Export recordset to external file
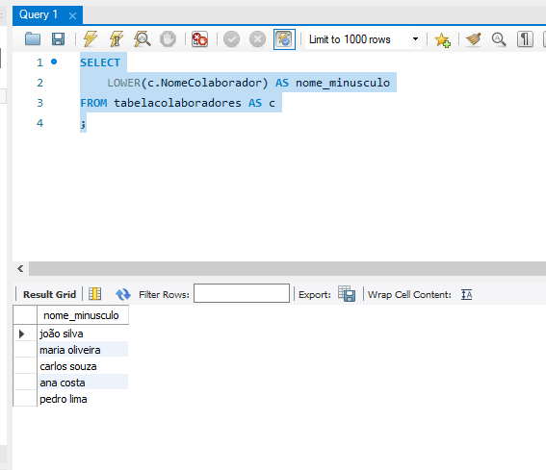 347,294
